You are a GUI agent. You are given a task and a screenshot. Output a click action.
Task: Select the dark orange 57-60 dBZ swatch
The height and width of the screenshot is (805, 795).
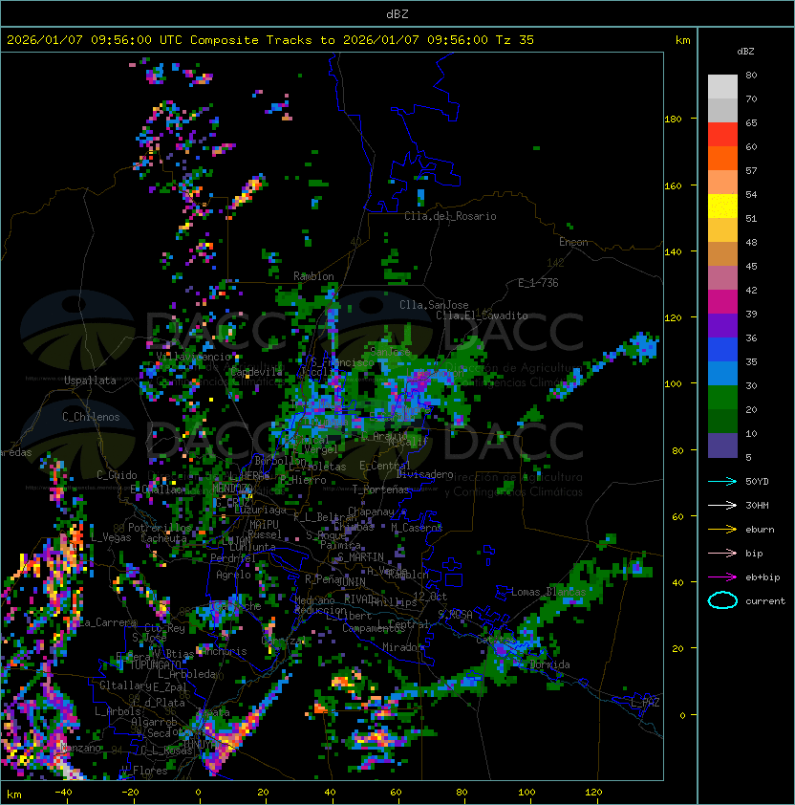click(x=722, y=158)
